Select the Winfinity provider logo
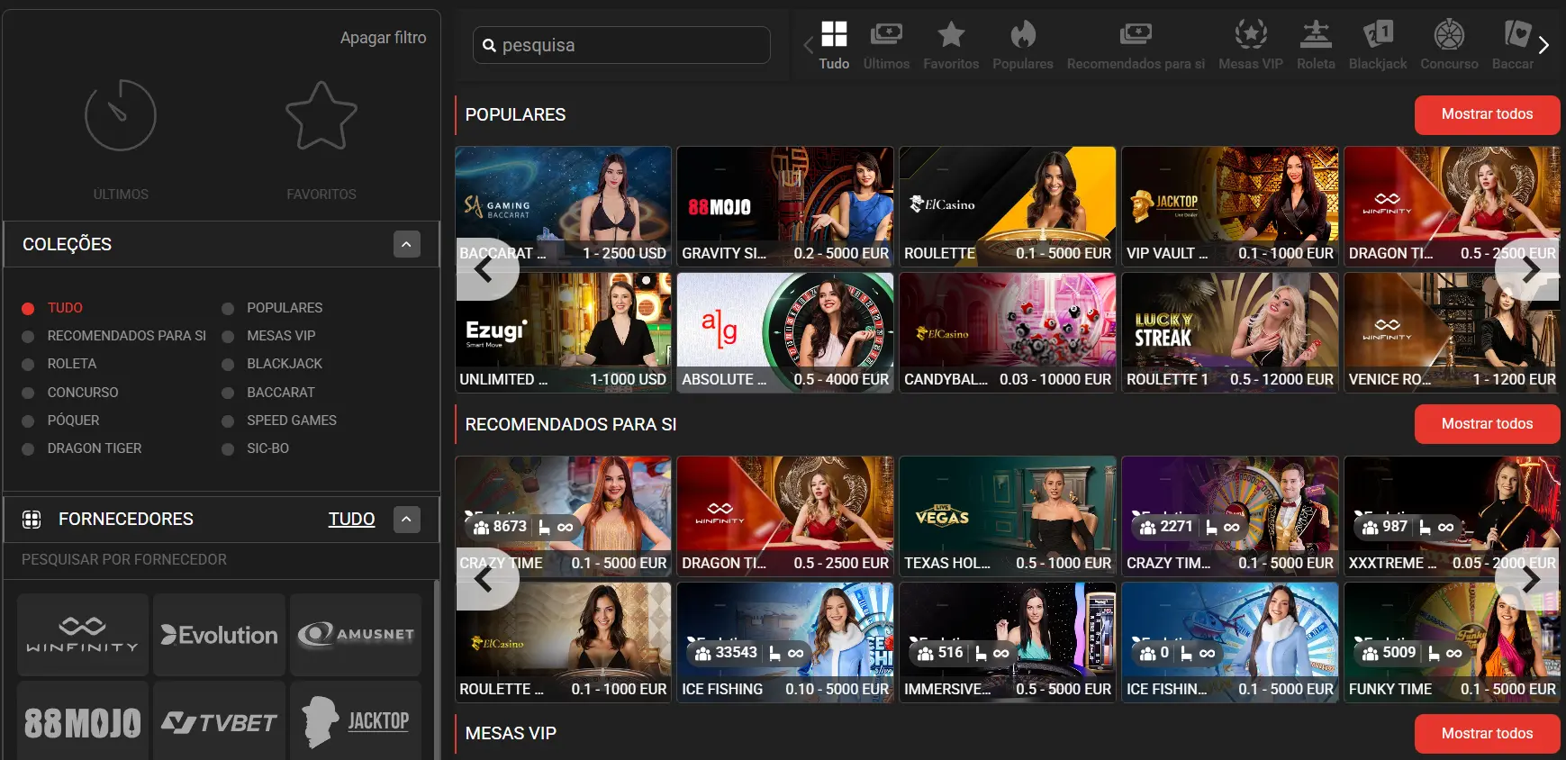 click(x=83, y=635)
